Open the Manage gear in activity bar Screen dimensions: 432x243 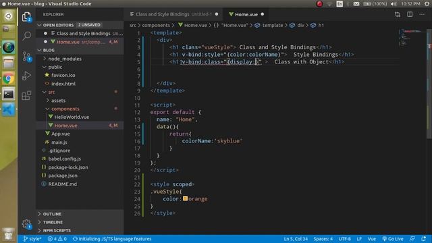[26, 224]
